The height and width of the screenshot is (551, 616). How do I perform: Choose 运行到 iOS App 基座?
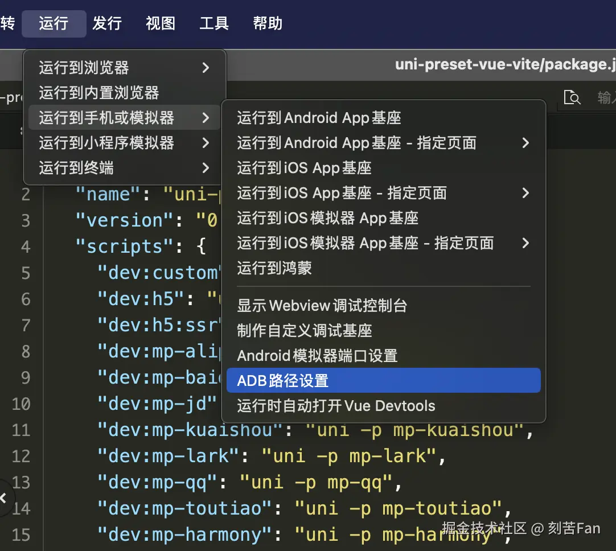pyautogui.click(x=303, y=168)
